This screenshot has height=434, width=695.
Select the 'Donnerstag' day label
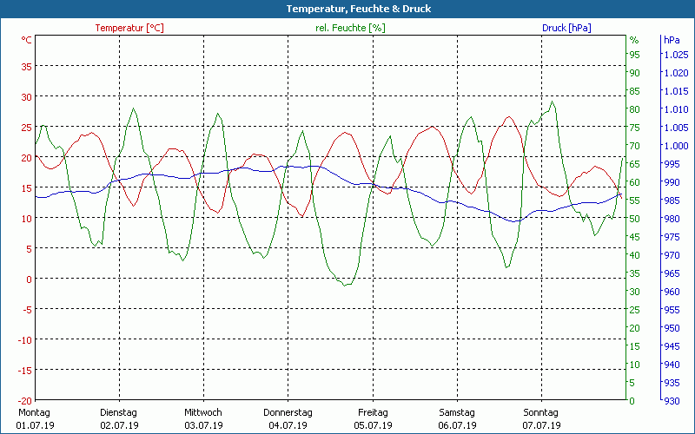(x=288, y=412)
